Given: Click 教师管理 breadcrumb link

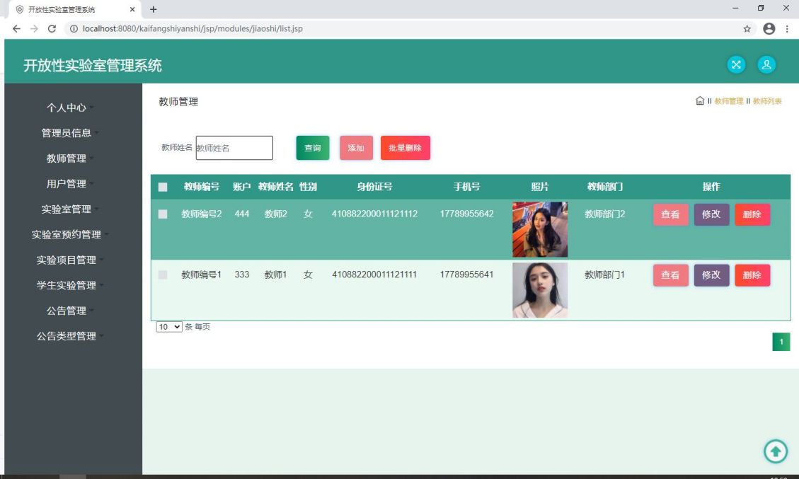Looking at the screenshot, I should click(729, 101).
